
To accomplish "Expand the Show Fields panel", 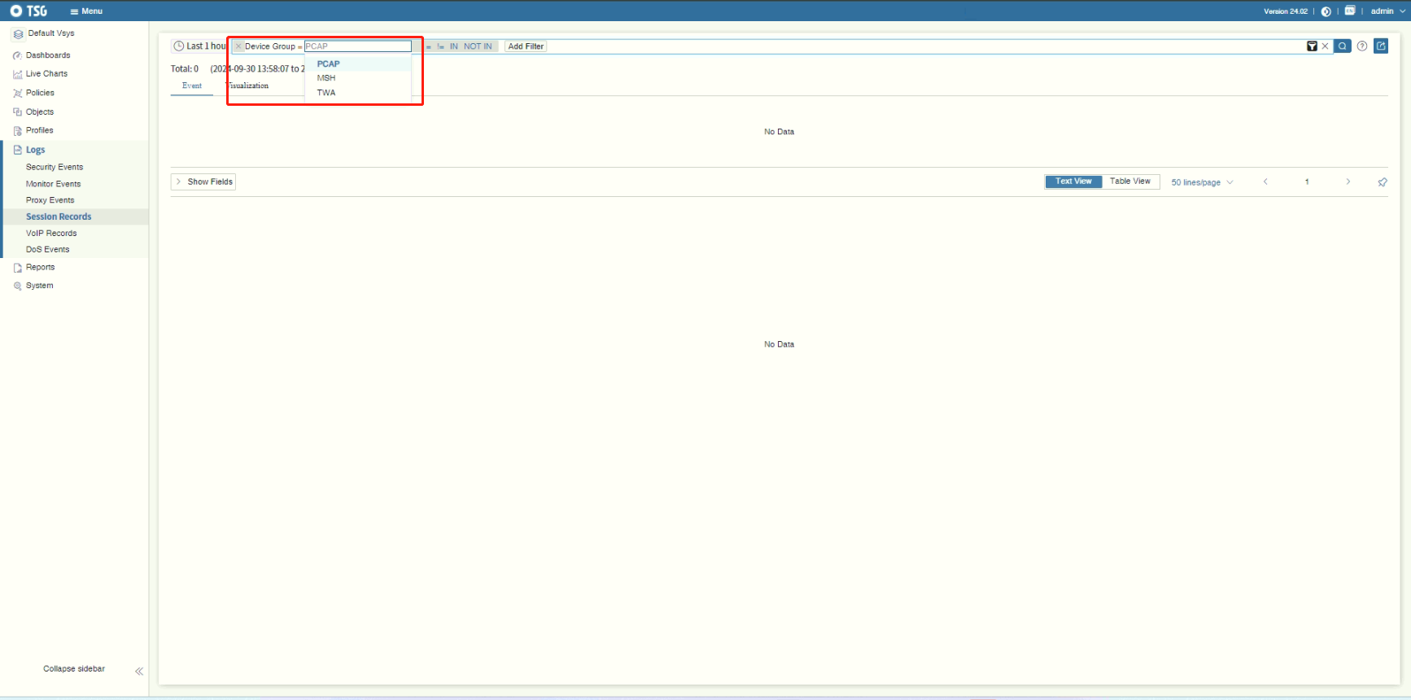I will (x=203, y=182).
